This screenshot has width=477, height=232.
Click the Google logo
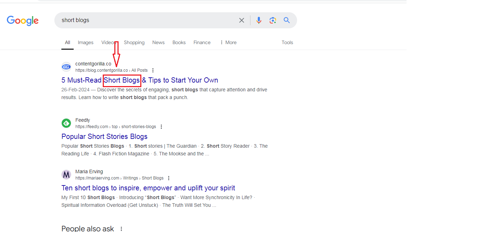[x=23, y=21]
